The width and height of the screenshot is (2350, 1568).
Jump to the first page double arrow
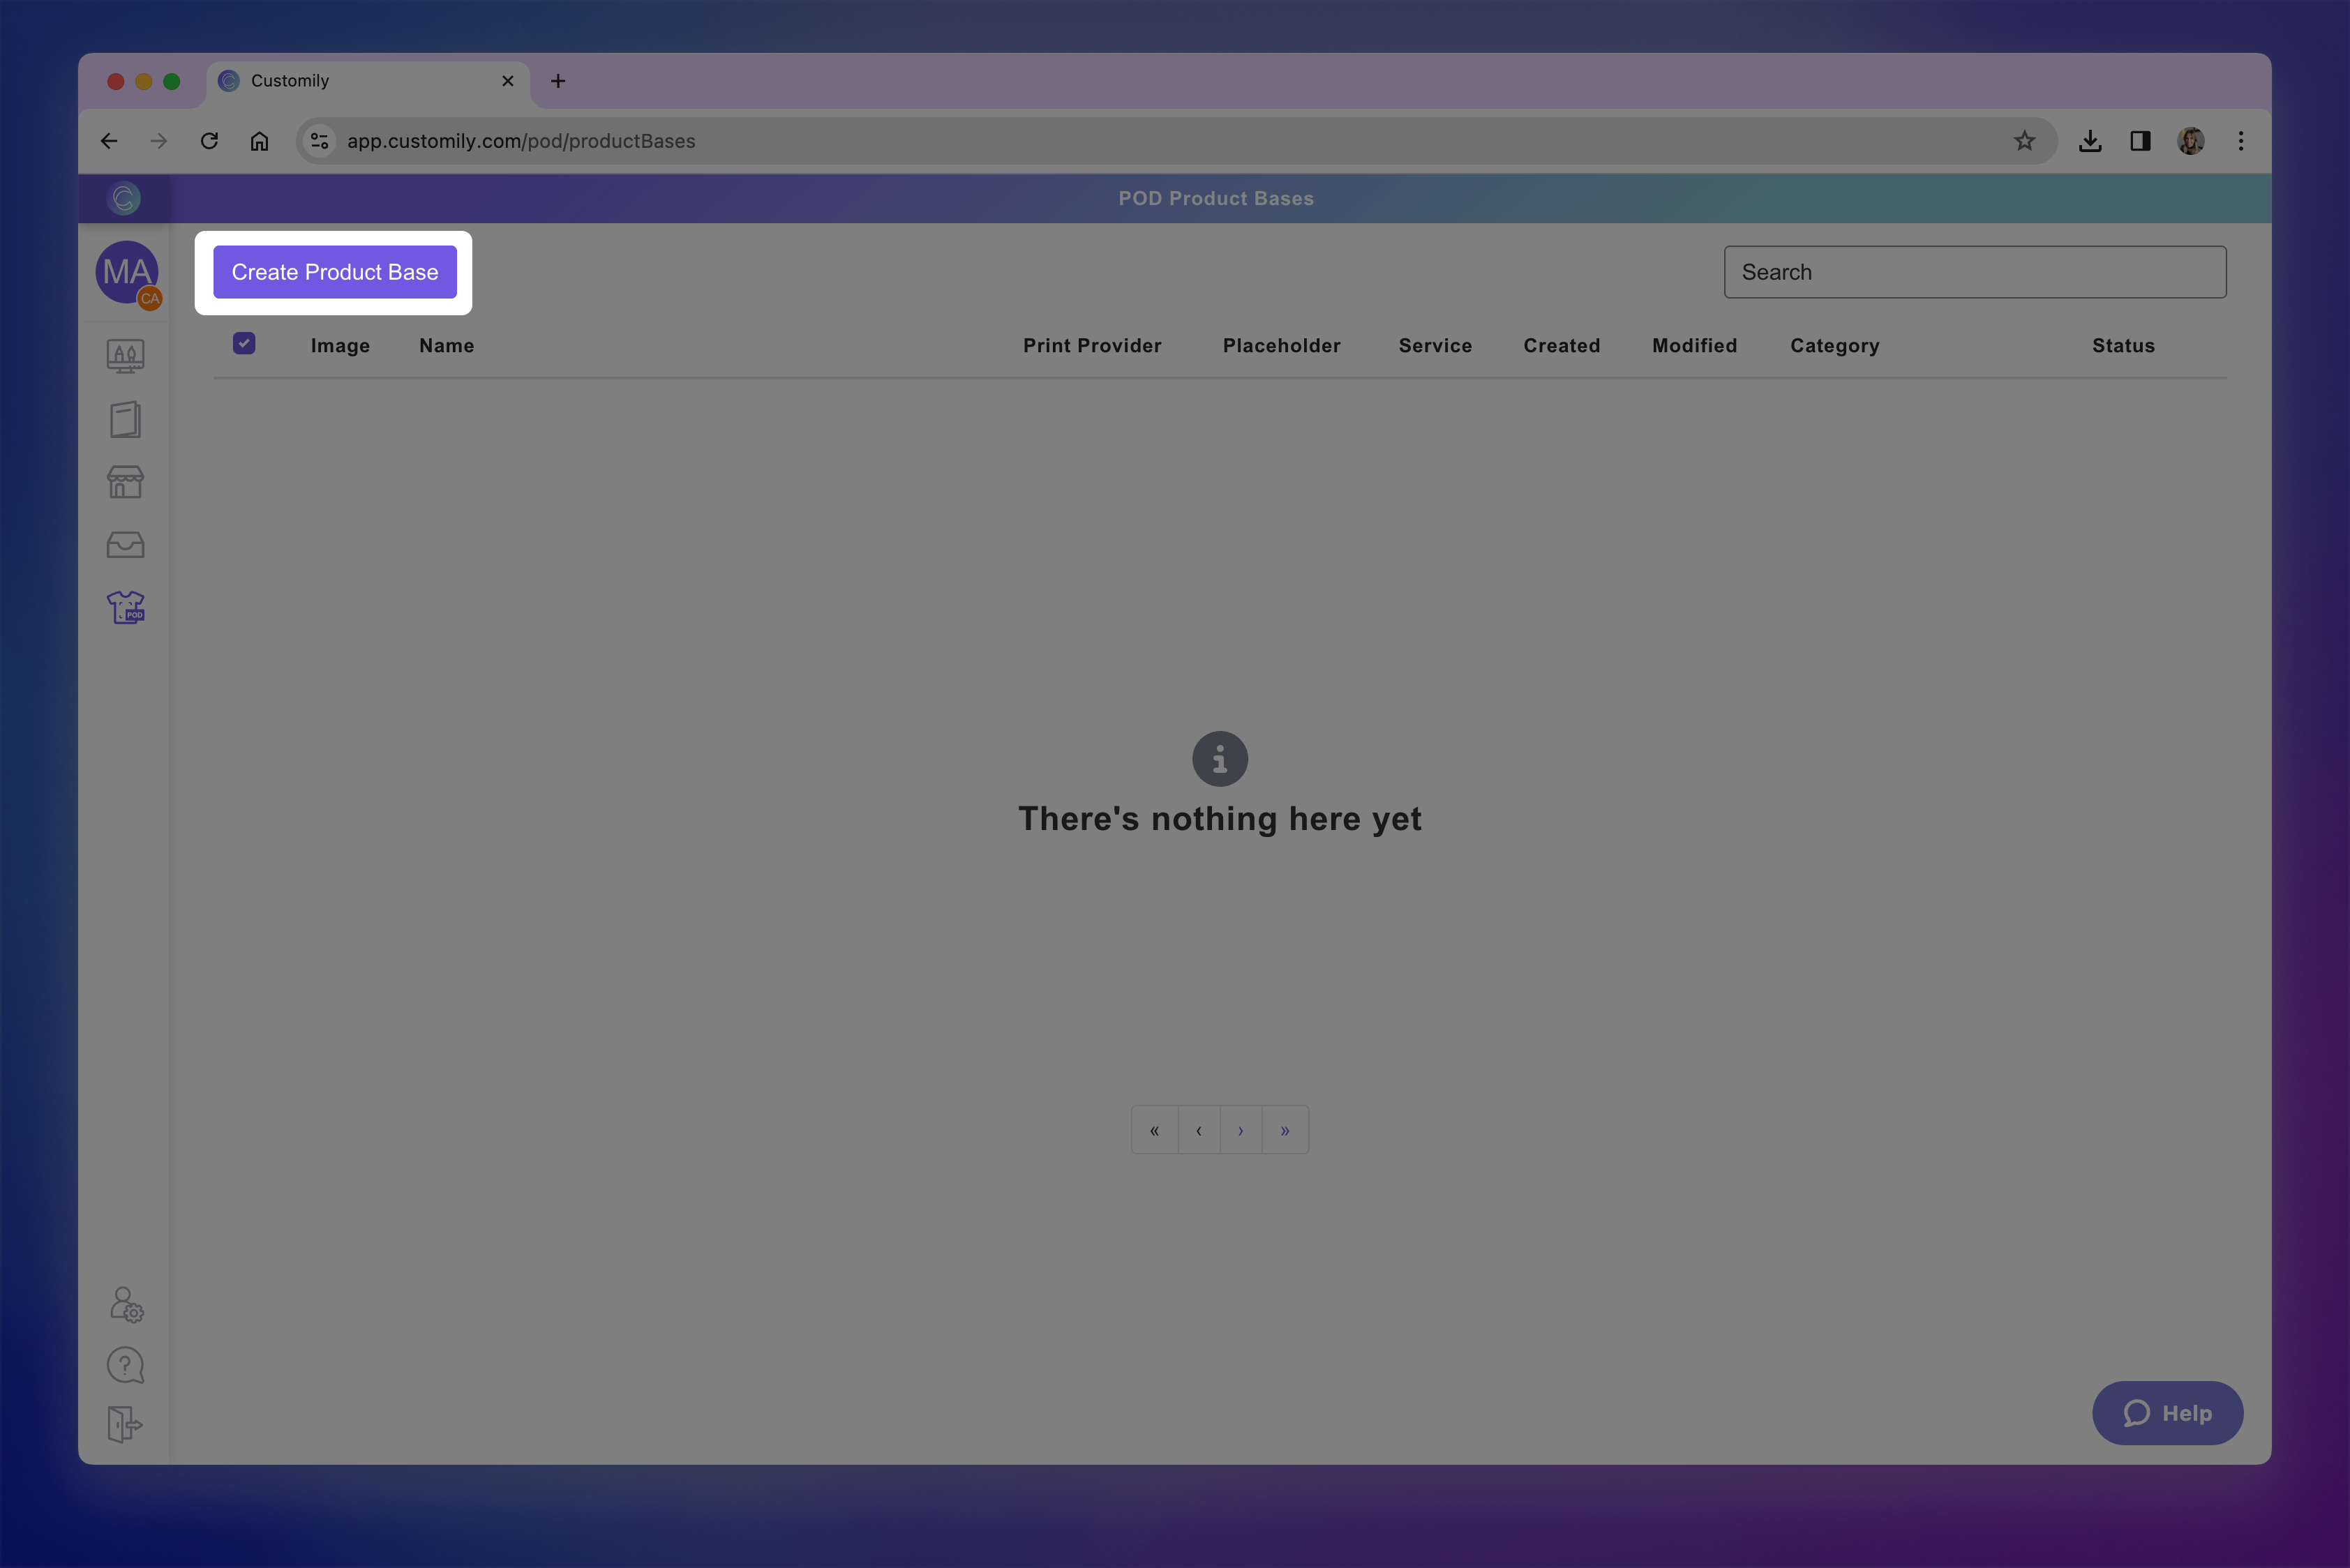point(1155,1130)
